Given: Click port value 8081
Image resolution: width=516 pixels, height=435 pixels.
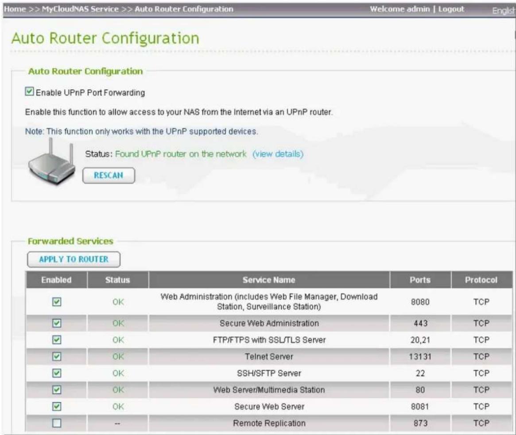Looking at the screenshot, I should point(420,407).
